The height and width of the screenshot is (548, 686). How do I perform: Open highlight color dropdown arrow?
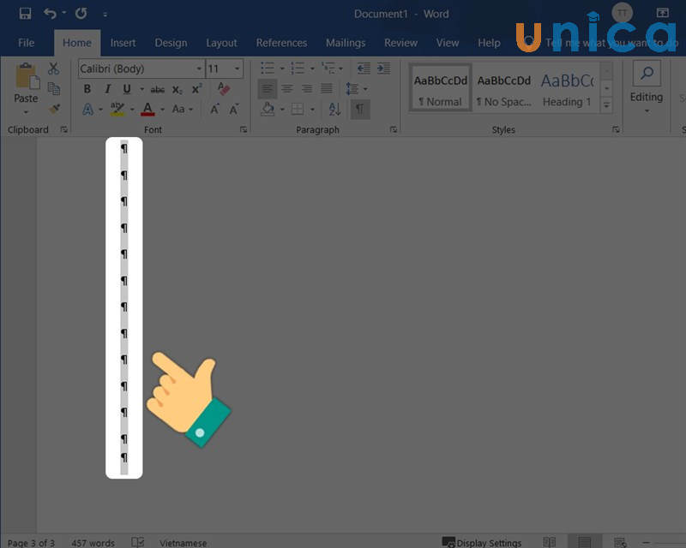tap(132, 110)
